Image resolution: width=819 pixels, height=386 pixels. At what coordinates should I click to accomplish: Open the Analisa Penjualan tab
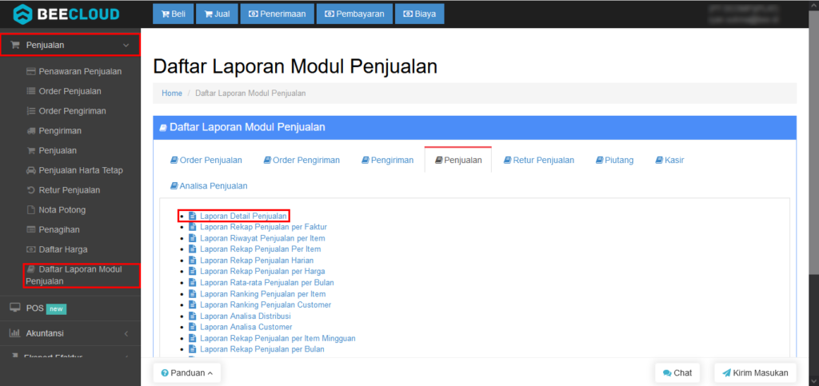click(209, 185)
